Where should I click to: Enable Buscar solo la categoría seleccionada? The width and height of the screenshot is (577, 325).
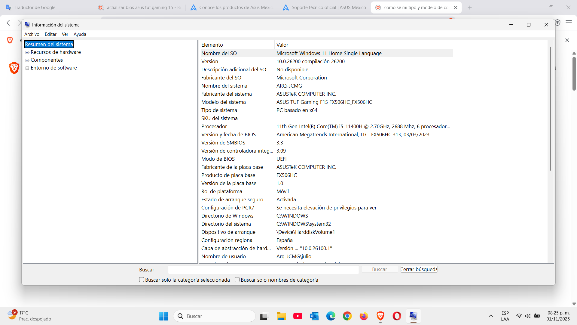click(x=142, y=280)
